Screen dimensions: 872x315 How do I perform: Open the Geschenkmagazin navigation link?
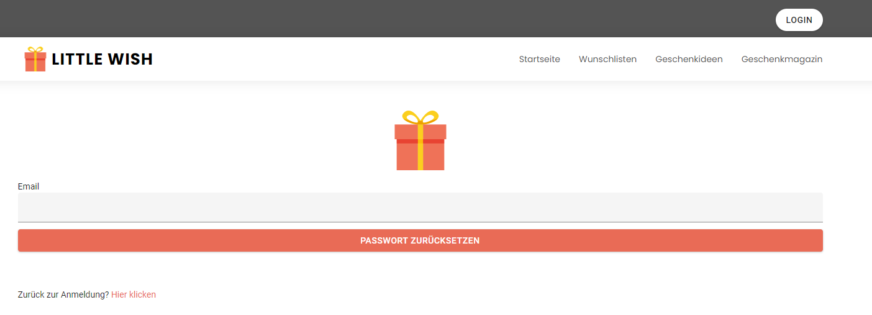[781, 60]
